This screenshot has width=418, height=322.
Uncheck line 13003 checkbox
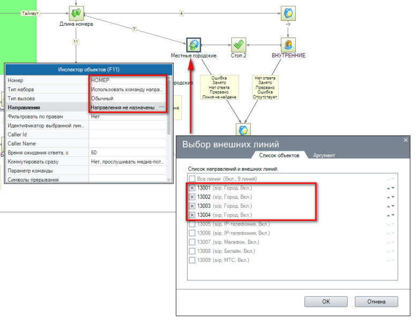(192, 206)
